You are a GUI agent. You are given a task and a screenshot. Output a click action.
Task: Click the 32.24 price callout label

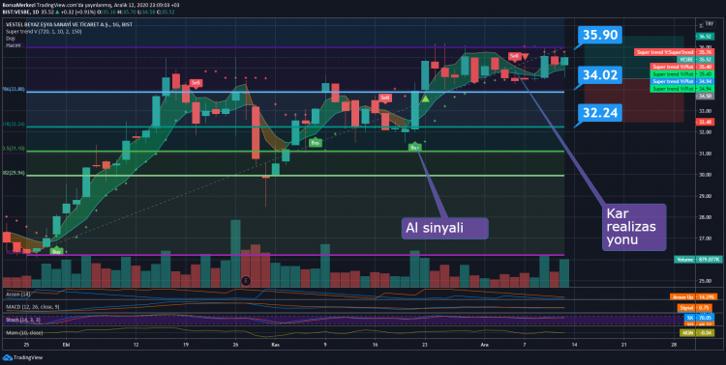pos(600,113)
